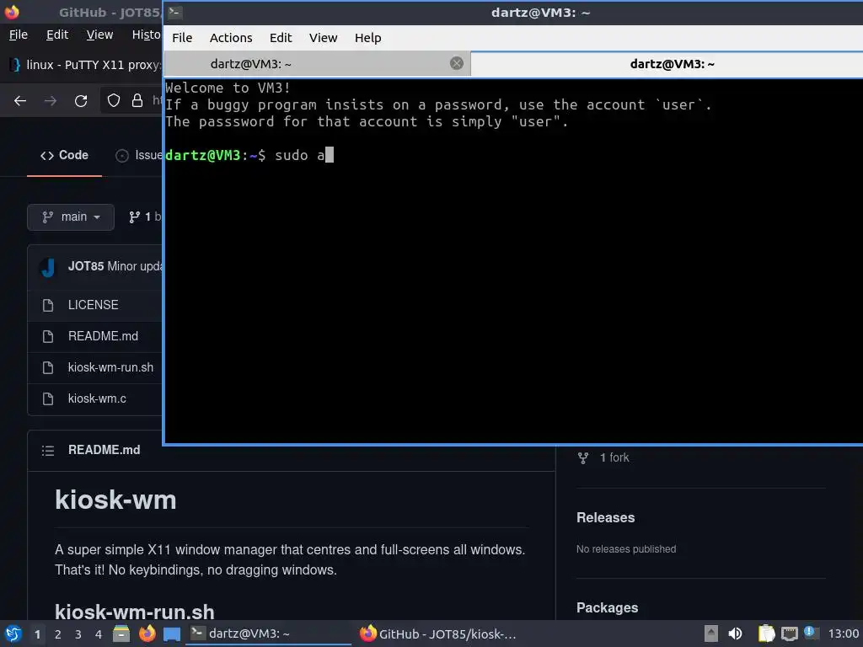Click the site security padlock icon
This screenshot has height=647, width=863.
[137, 100]
